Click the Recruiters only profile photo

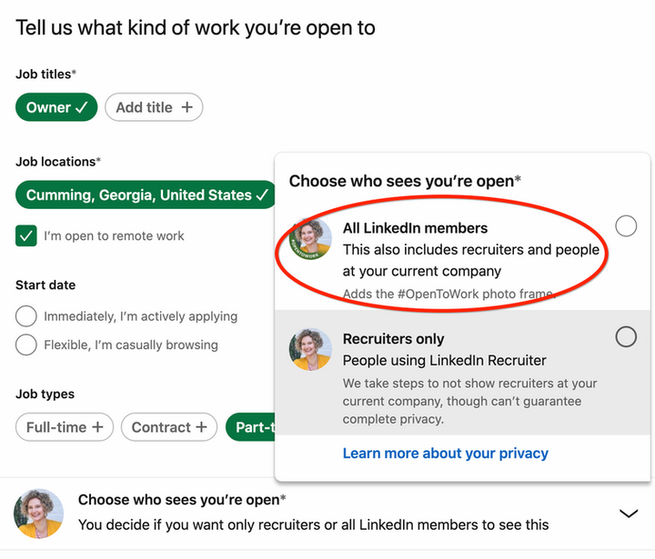(310, 349)
